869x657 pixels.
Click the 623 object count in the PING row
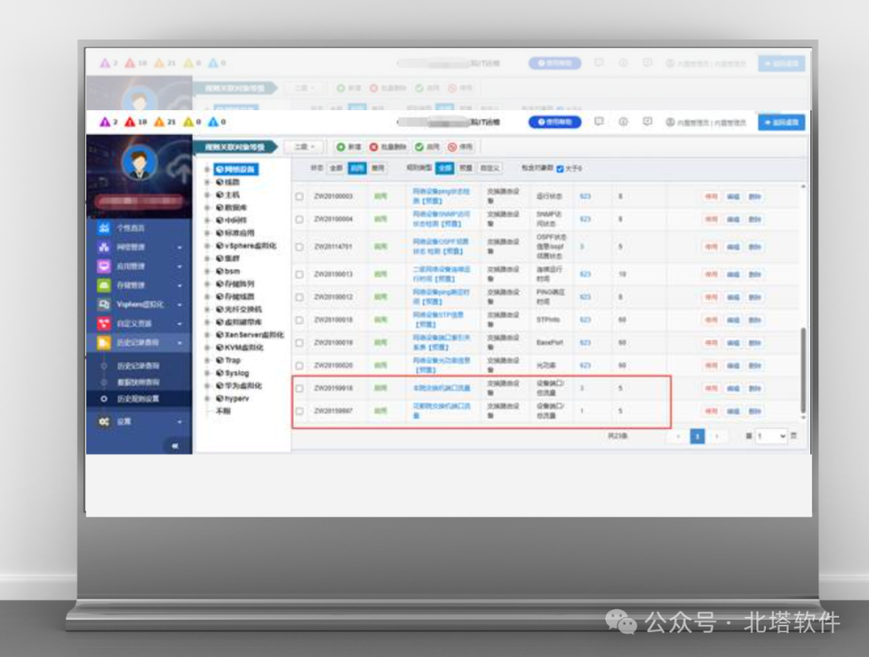(x=585, y=297)
